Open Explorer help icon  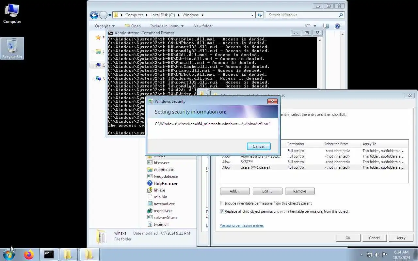tap(338, 26)
